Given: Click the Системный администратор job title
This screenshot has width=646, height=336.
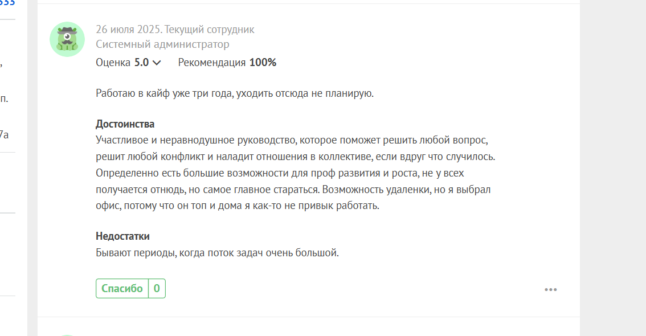Looking at the screenshot, I should [x=162, y=44].
